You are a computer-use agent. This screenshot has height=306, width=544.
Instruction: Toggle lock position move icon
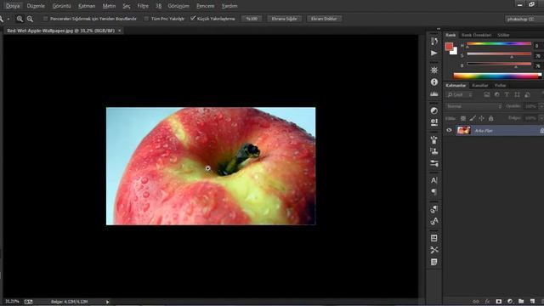482,119
